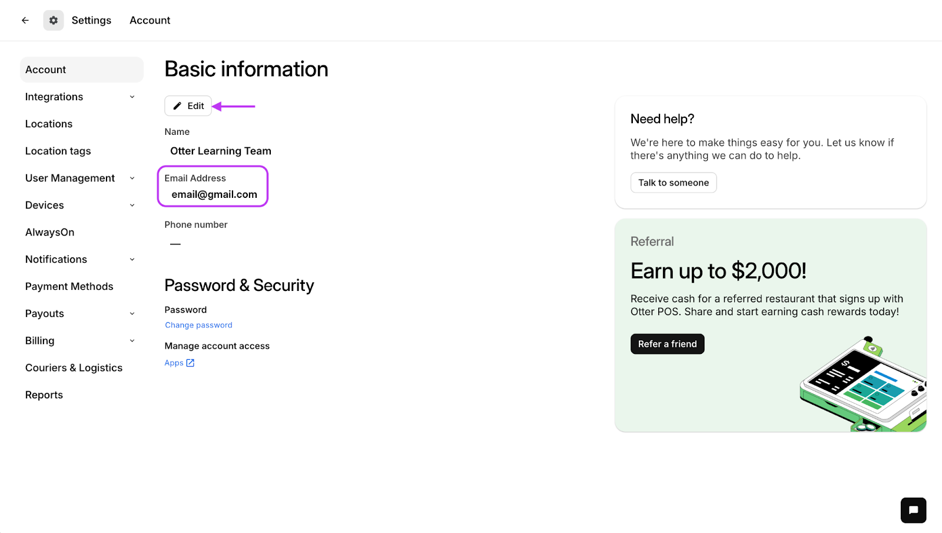Click the external link icon beside Apps
942x533 pixels.
(190, 363)
